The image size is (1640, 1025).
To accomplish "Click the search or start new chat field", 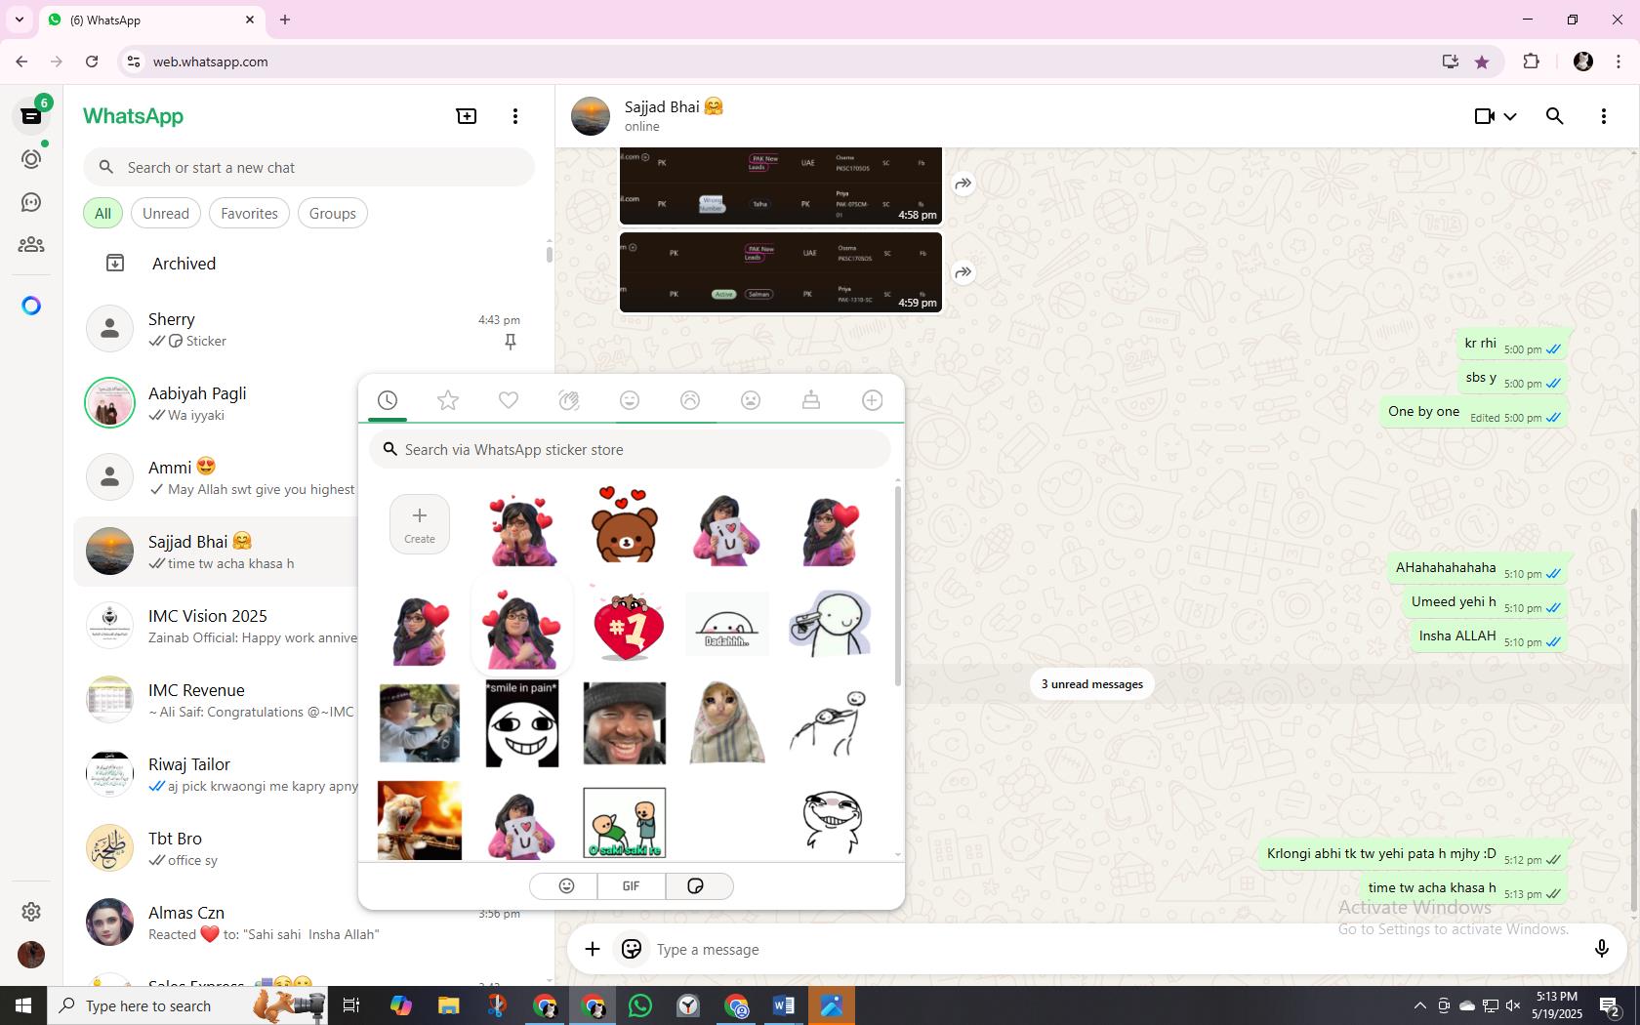I will 308,167.
